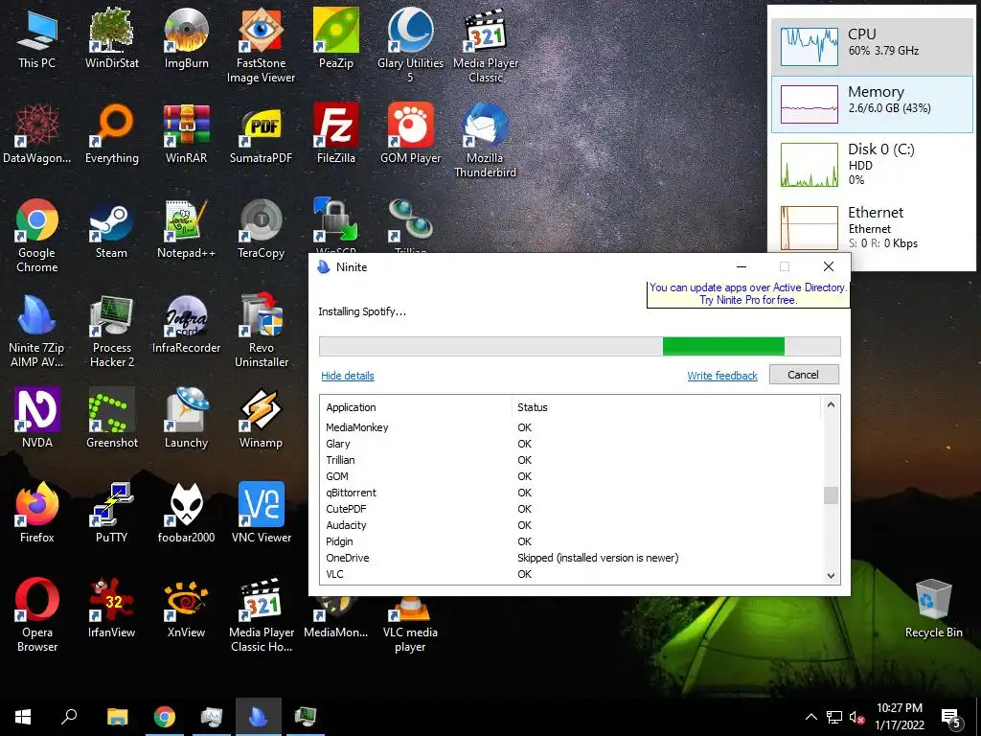The image size is (981, 736).
Task: Open Glary Utilities 5 shortcut
Action: coord(410,45)
